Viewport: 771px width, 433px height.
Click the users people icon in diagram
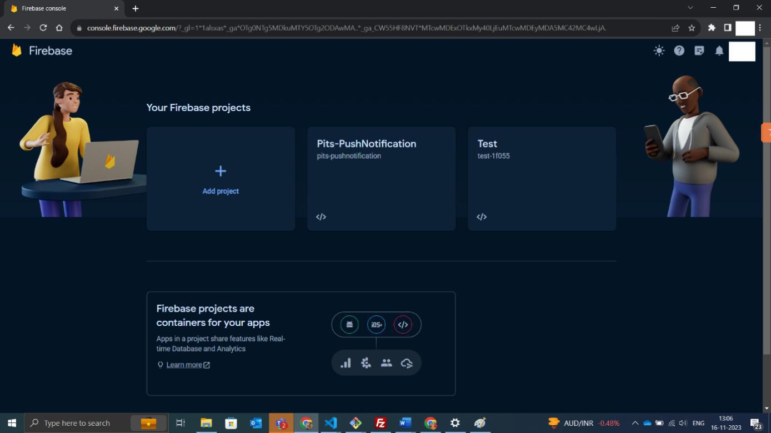point(386,363)
